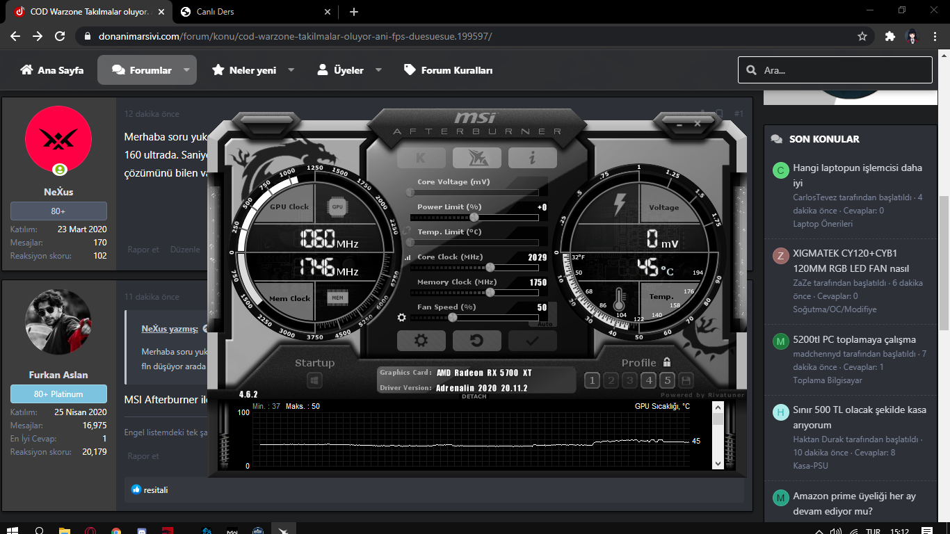Expand the Forumlar dropdown arrow
This screenshot has height=534, width=950.
coord(187,70)
